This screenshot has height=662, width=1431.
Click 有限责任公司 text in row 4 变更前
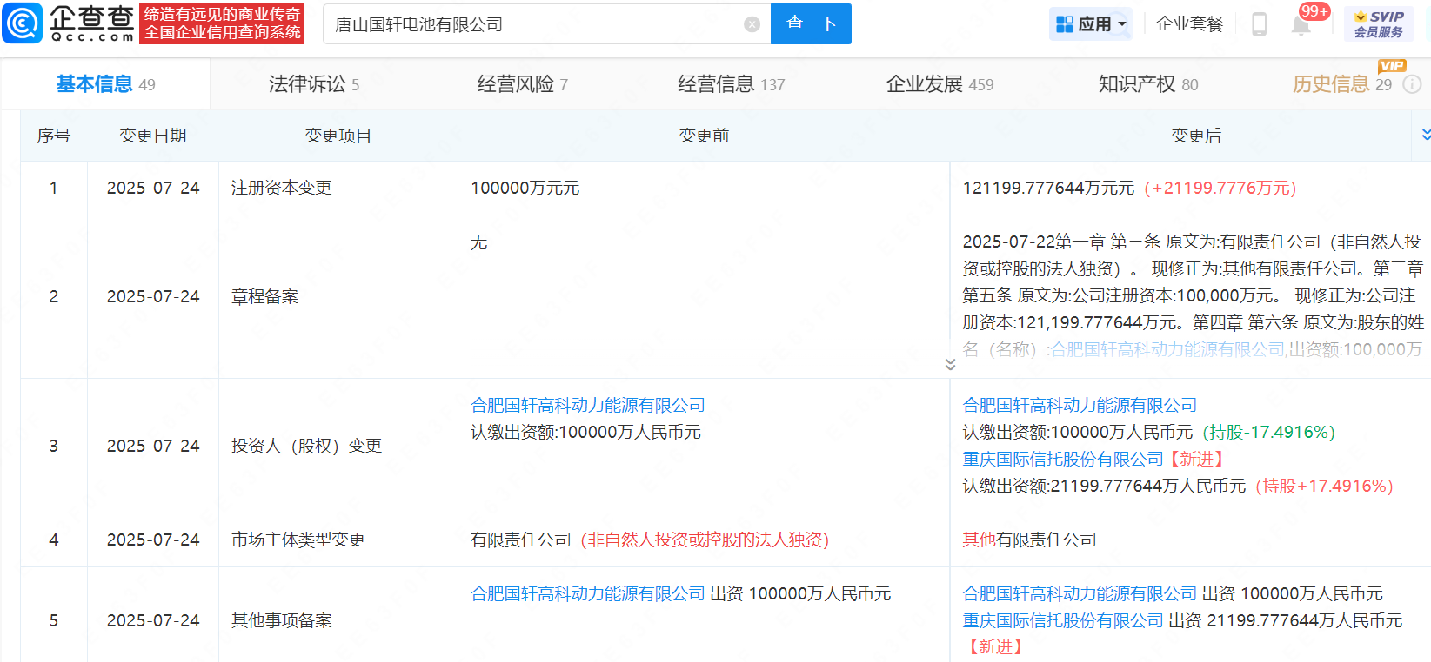tap(521, 540)
